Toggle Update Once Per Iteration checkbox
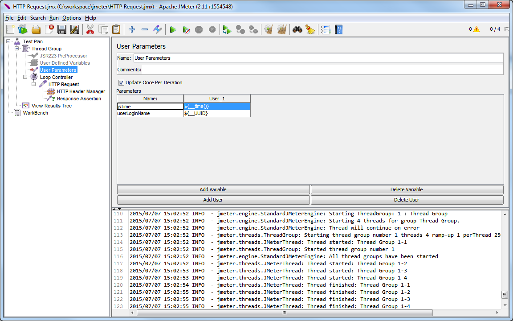This screenshot has height=321, width=513. pos(121,82)
